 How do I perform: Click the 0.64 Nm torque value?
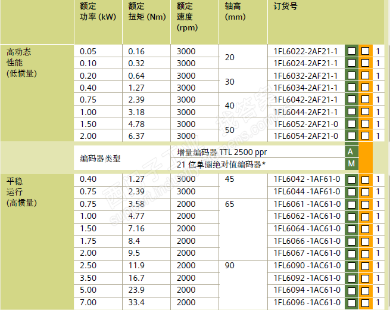(x=136, y=76)
